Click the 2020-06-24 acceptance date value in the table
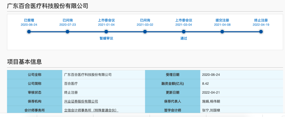 point(211,75)
